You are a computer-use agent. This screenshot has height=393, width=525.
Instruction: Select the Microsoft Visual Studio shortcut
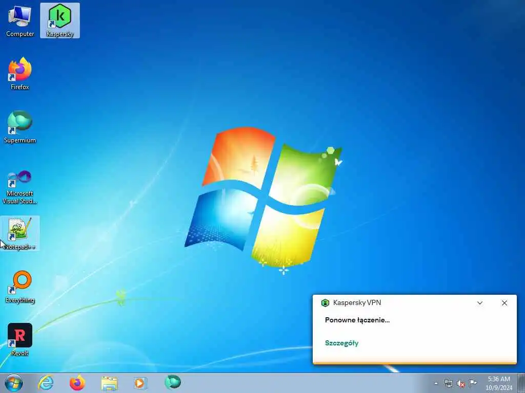coord(20,186)
